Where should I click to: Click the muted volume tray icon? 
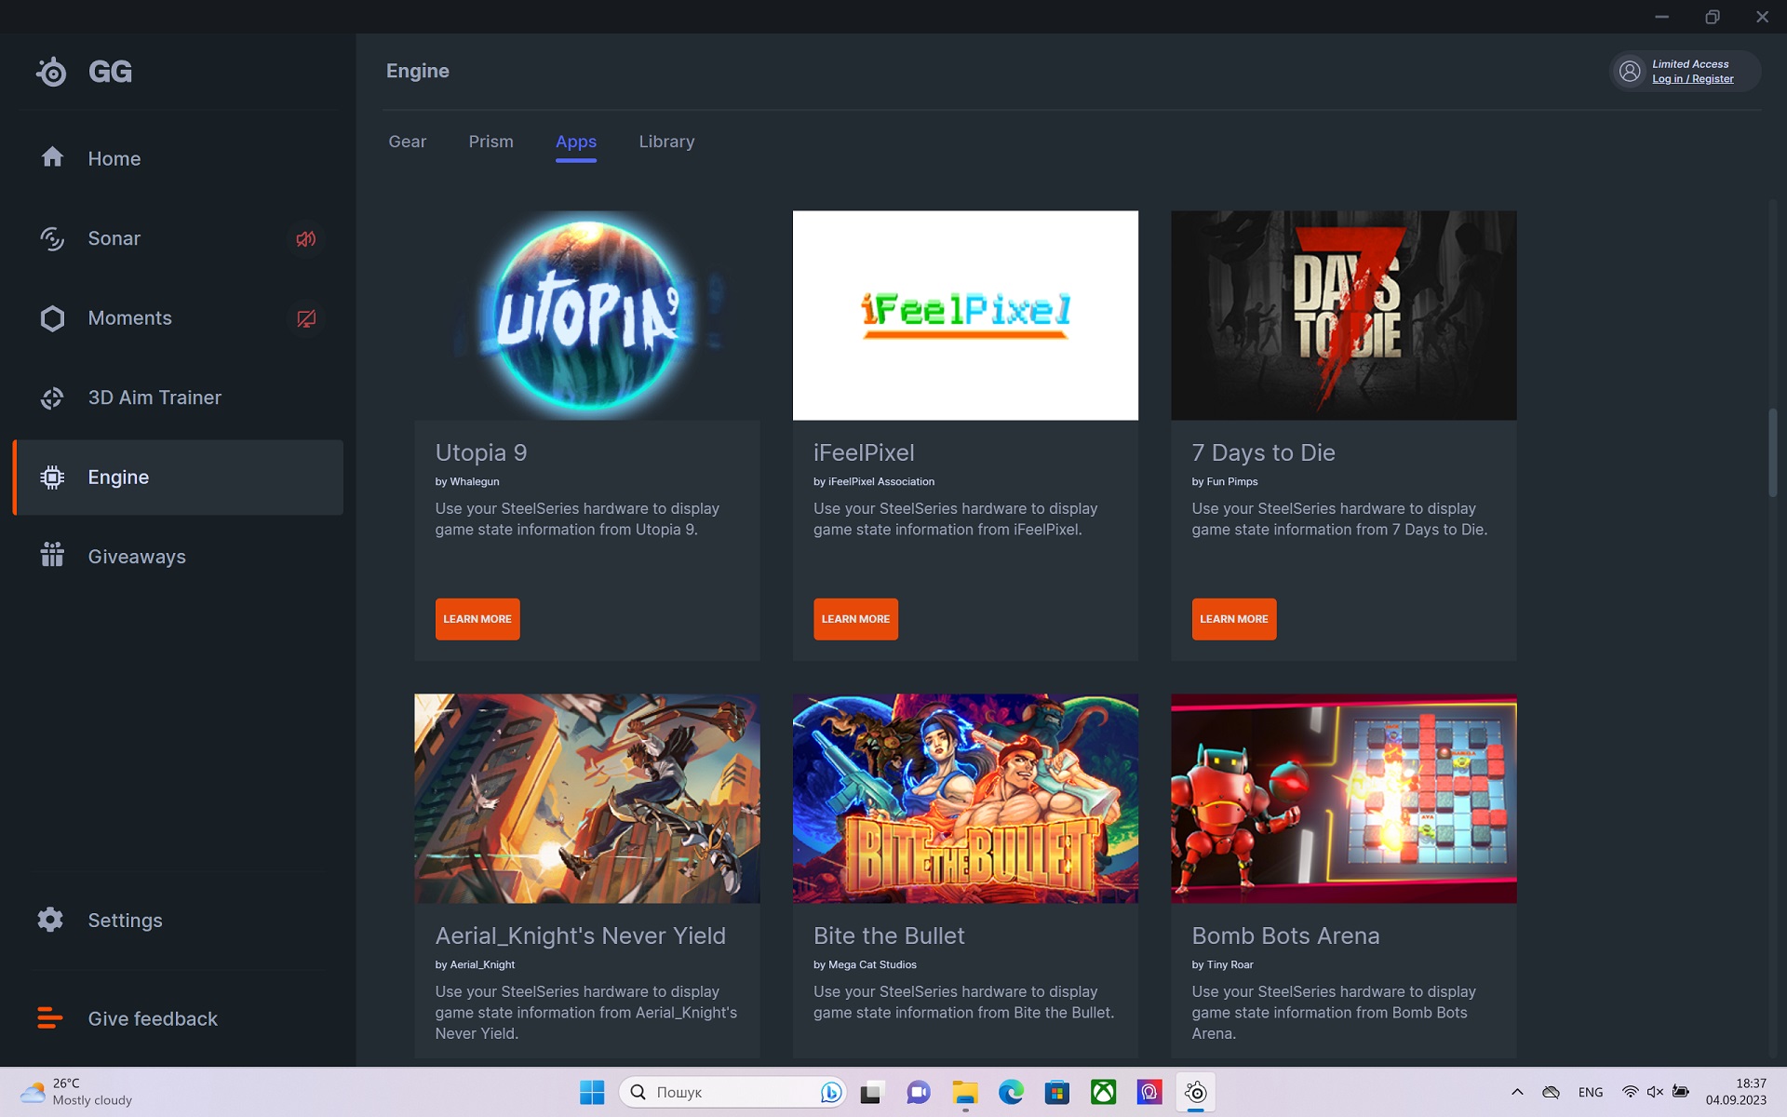pos(1655,1092)
